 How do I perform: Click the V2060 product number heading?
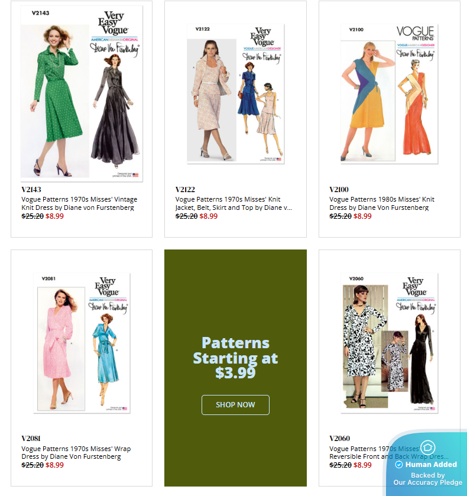[339, 439]
